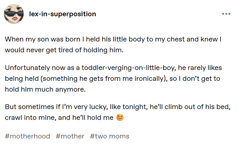
Task: Click the words "being held"
Action: coord(22,78)
